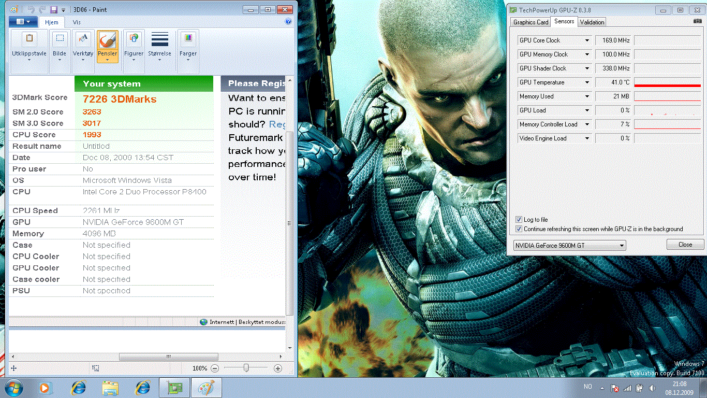Toggle Continue refreshing in background checkbox

point(519,229)
